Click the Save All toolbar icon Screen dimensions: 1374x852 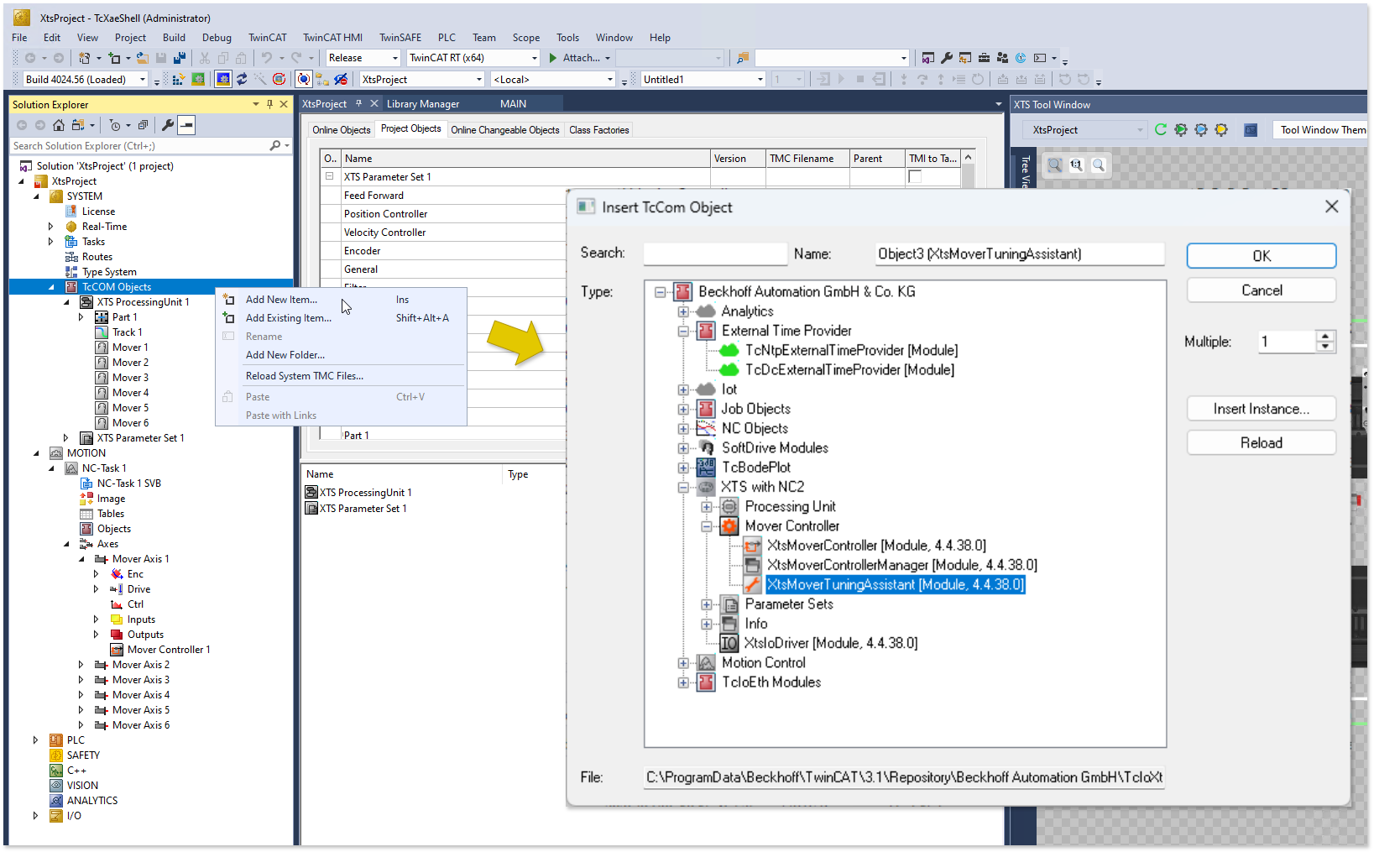click(179, 58)
